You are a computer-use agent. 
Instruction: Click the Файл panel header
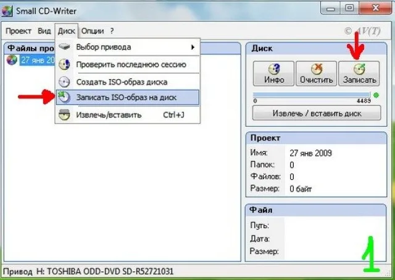(315, 210)
